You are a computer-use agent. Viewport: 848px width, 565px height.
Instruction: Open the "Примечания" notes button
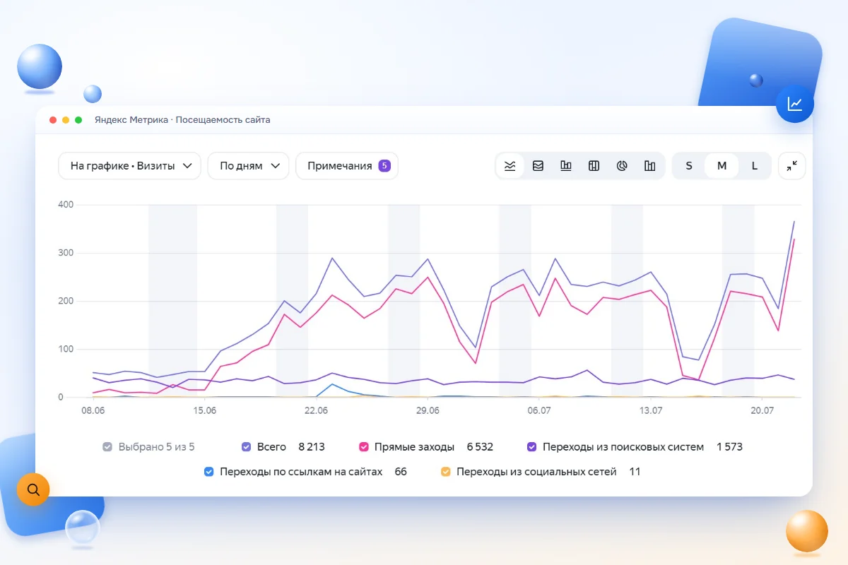pyautogui.click(x=347, y=166)
